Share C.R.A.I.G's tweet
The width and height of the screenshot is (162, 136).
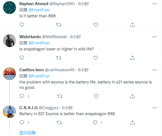[x=132, y=122]
